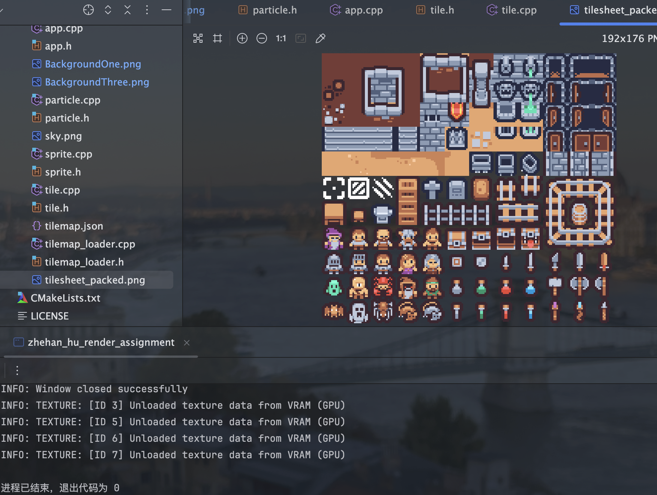Screen dimensions: 657x495
Task: Open CMakeLists.txt file
Action: pyautogui.click(x=65, y=298)
